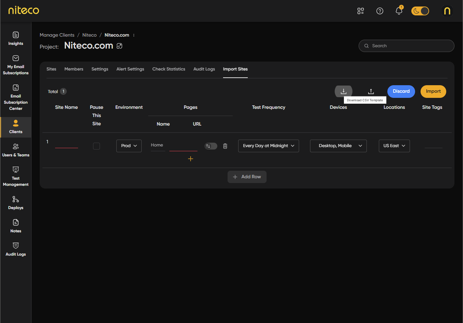Open the Prod environment dropdown
Viewport: 463px width, 323px height.
click(129, 146)
